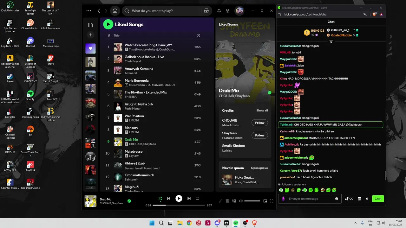This screenshot has width=406, height=228.
Task: Toggle liked checkmark beside Drab Mo in player bar
Action: pyautogui.click(x=129, y=201)
